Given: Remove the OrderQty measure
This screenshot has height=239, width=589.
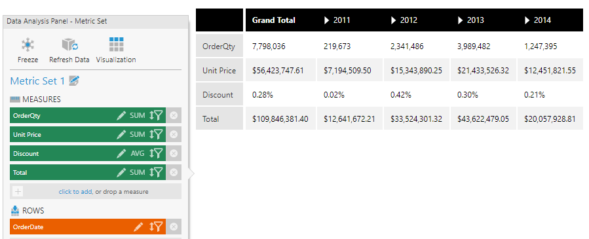Looking at the screenshot, I should click(174, 115).
